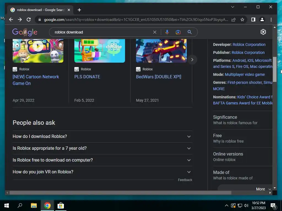Open network settings tray icon
This screenshot has height=211, width=282.
(x=240, y=206)
